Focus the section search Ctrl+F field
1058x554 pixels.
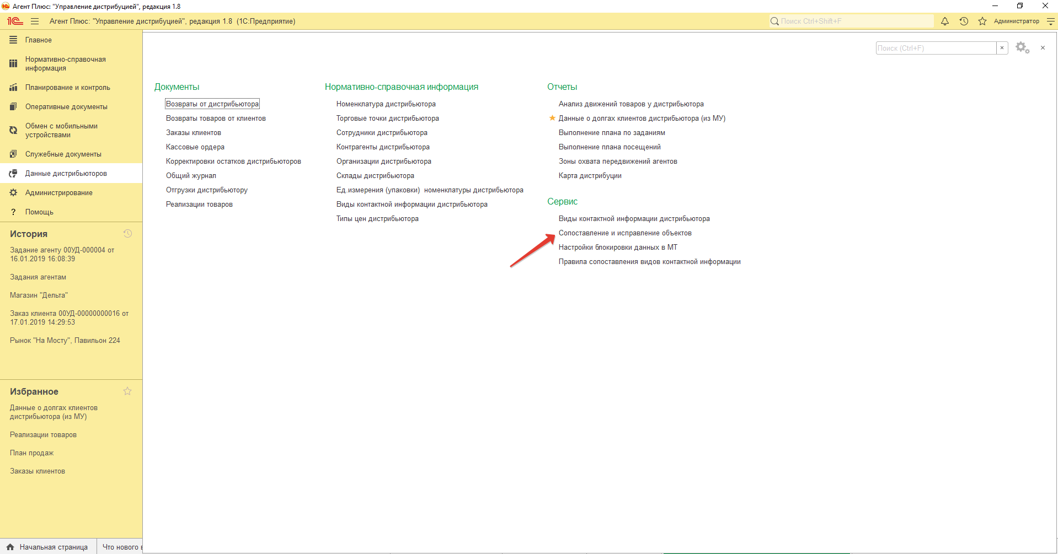[936, 48]
